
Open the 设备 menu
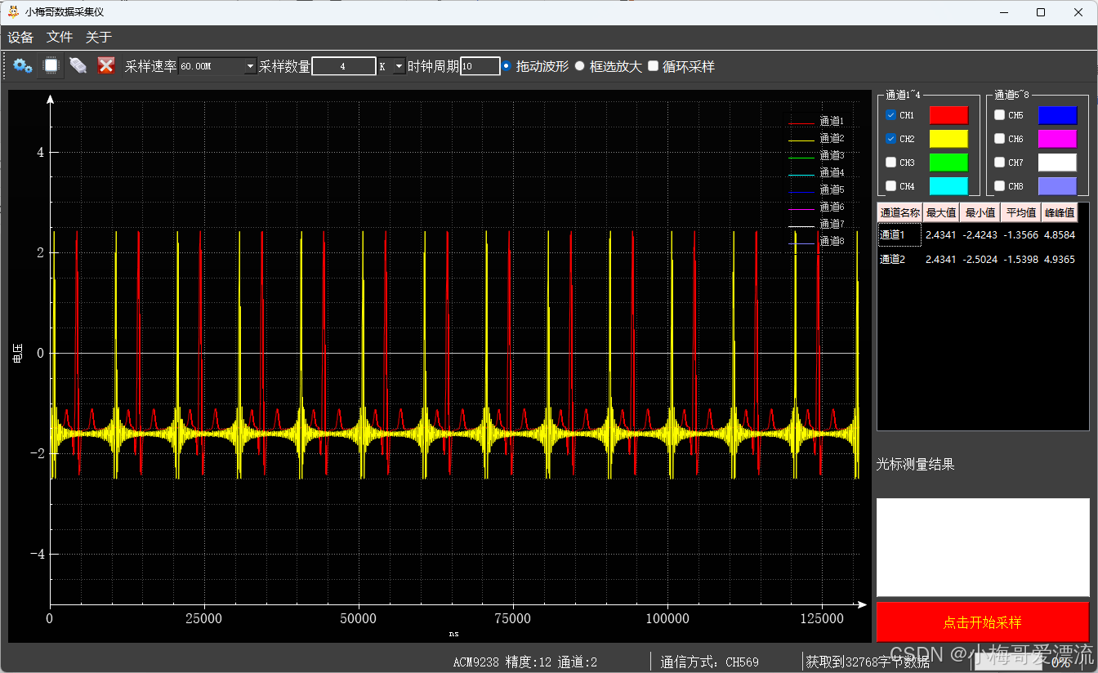[20, 37]
